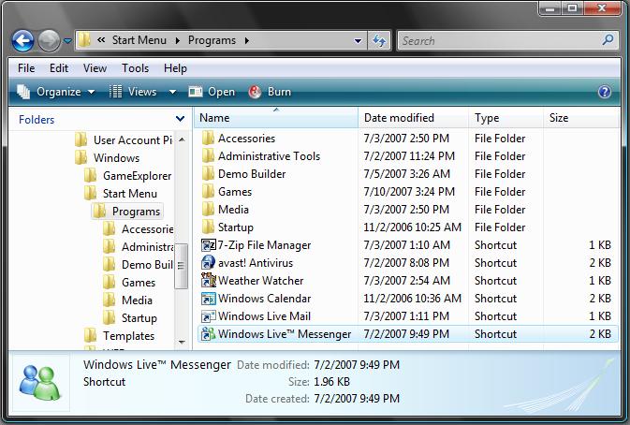
Task: Select Start Menu in folder tree
Action: coord(121,194)
